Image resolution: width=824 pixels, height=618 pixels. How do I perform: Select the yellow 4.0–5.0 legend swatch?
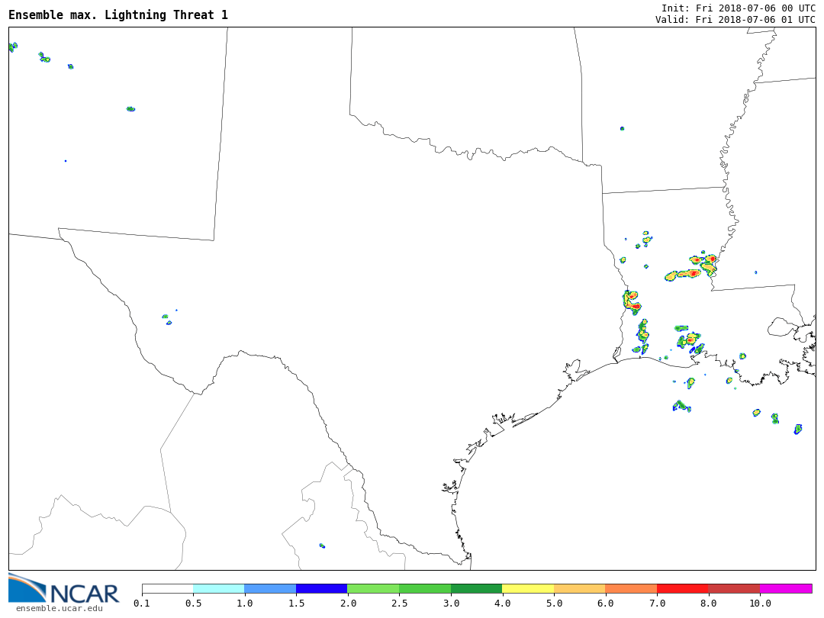pos(528,588)
